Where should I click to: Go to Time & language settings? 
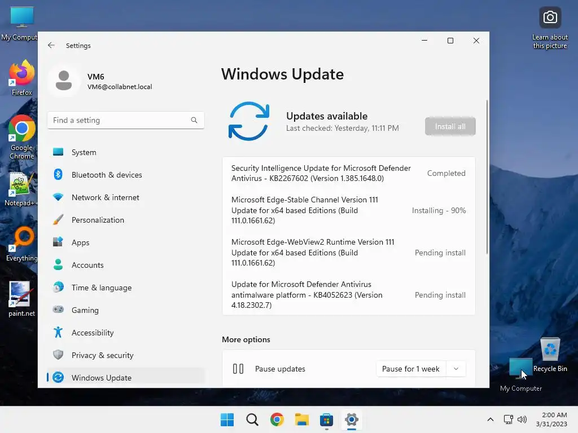point(125,287)
